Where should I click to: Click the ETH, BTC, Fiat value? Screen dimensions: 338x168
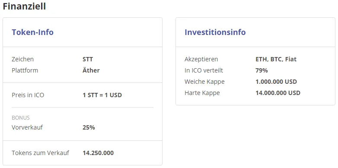(x=276, y=59)
